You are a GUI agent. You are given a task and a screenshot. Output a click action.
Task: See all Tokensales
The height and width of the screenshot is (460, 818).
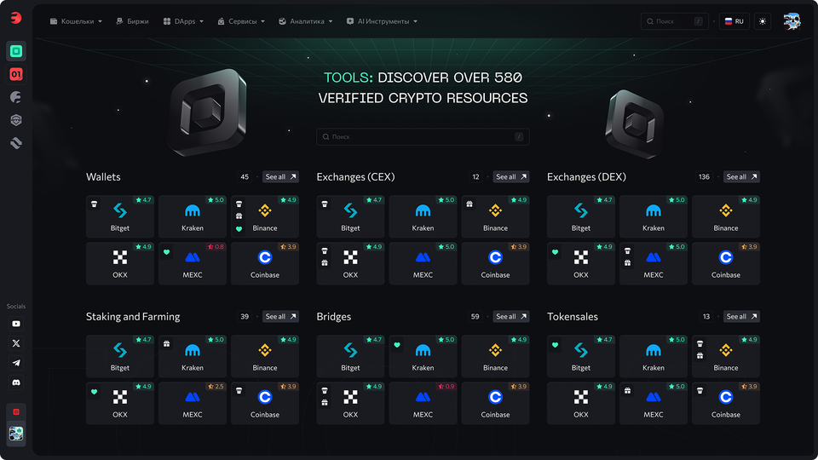point(741,317)
